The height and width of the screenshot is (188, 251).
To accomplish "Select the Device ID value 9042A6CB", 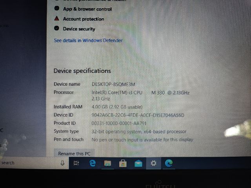I will click(138, 115).
